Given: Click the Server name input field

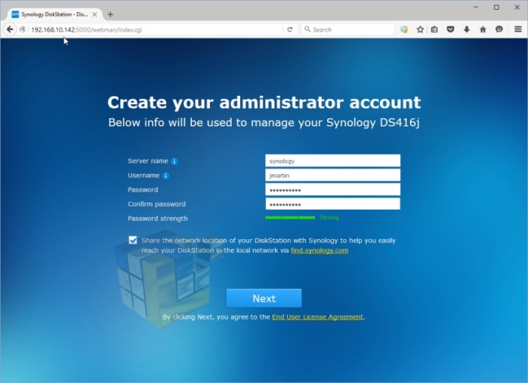Looking at the screenshot, I should (332, 161).
